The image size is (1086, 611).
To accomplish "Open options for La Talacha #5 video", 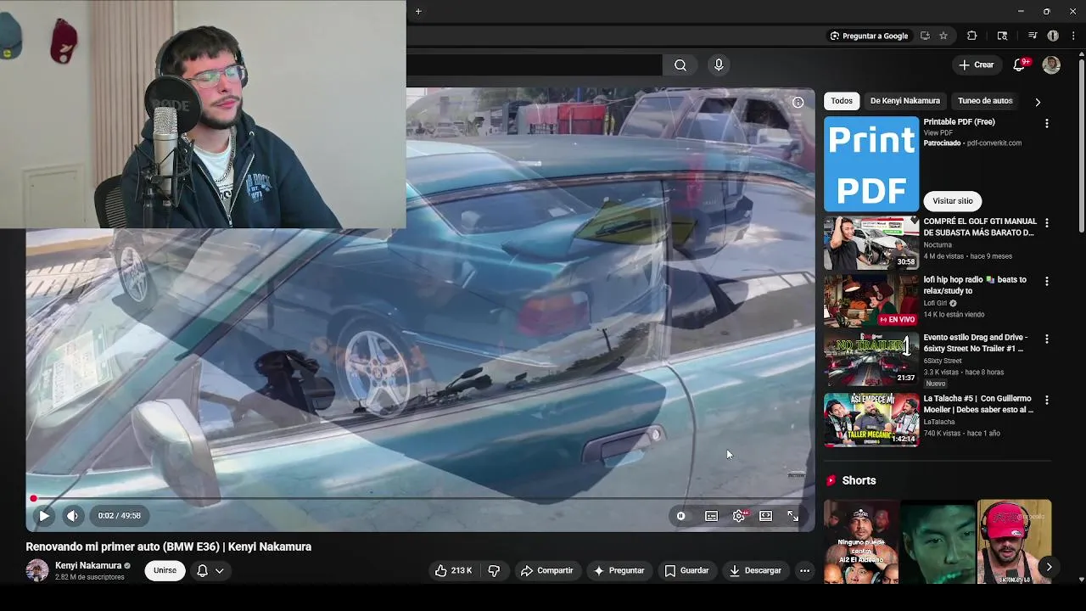I will click(x=1046, y=400).
